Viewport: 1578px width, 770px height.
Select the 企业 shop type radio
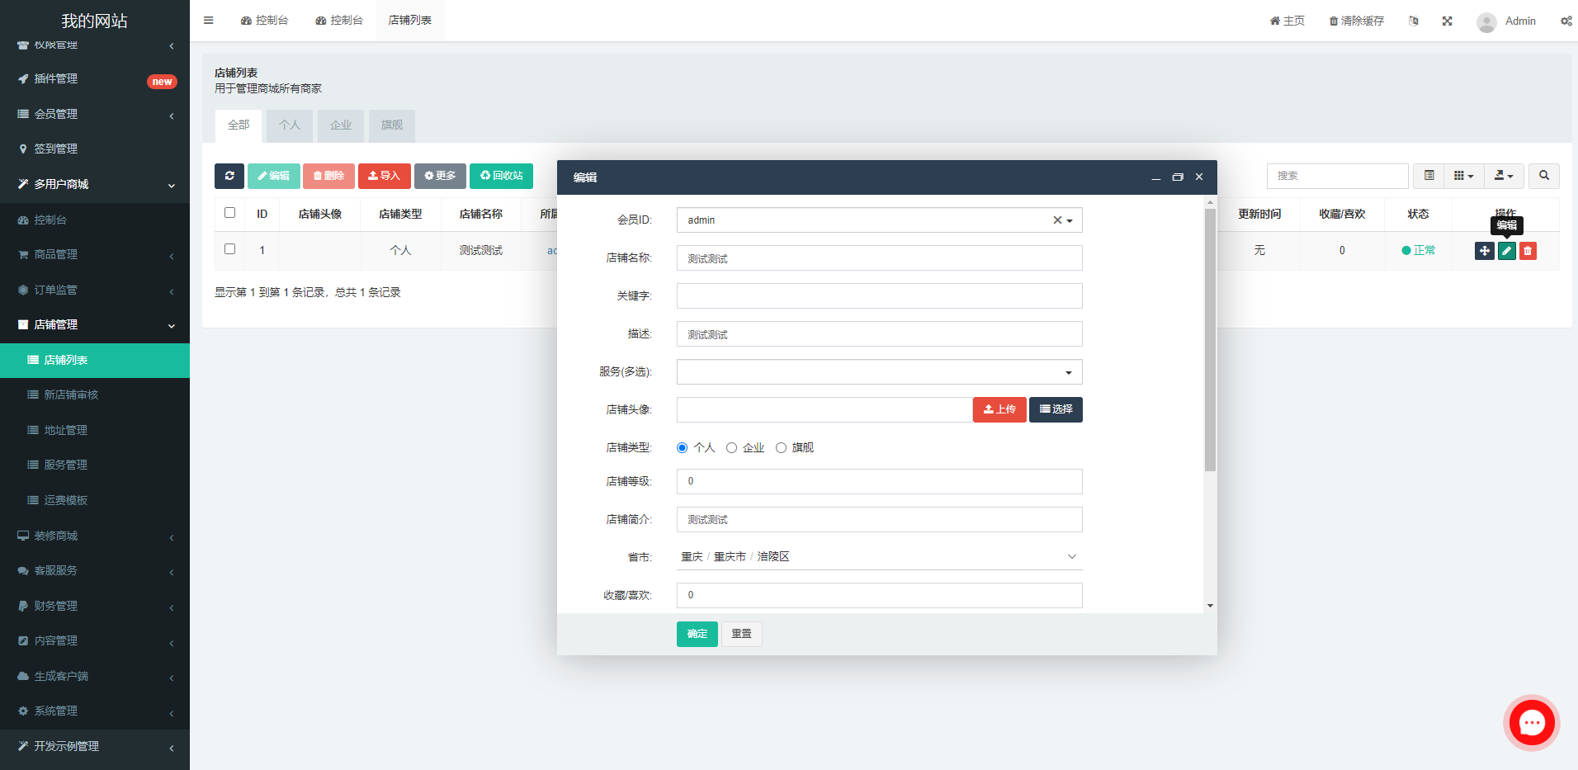731,448
